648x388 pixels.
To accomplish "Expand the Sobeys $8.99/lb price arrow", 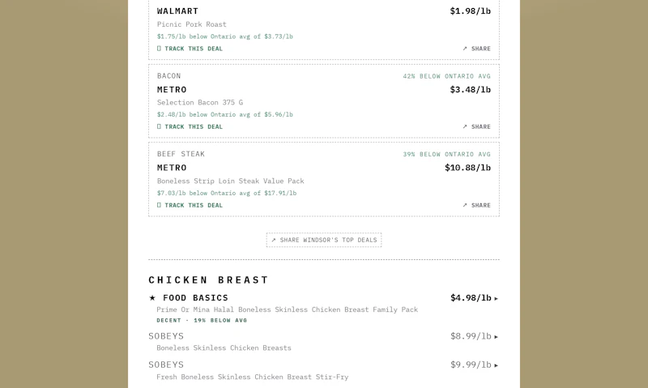I will click(497, 337).
